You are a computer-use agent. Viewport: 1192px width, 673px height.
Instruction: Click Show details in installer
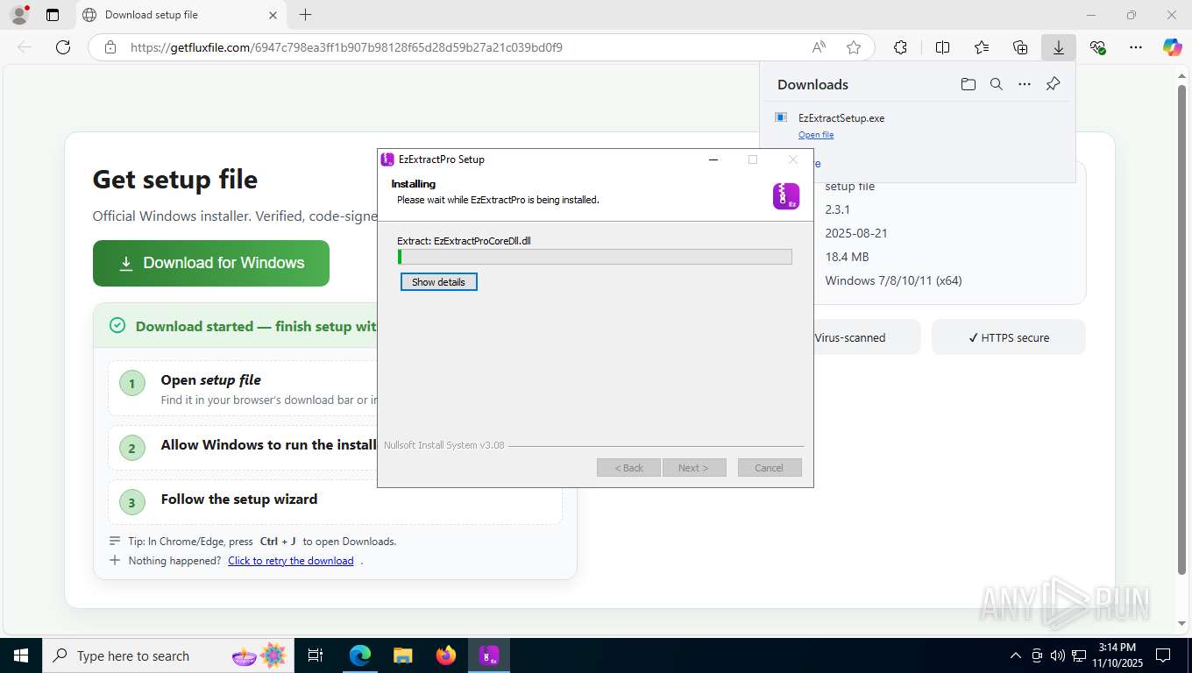click(x=439, y=282)
